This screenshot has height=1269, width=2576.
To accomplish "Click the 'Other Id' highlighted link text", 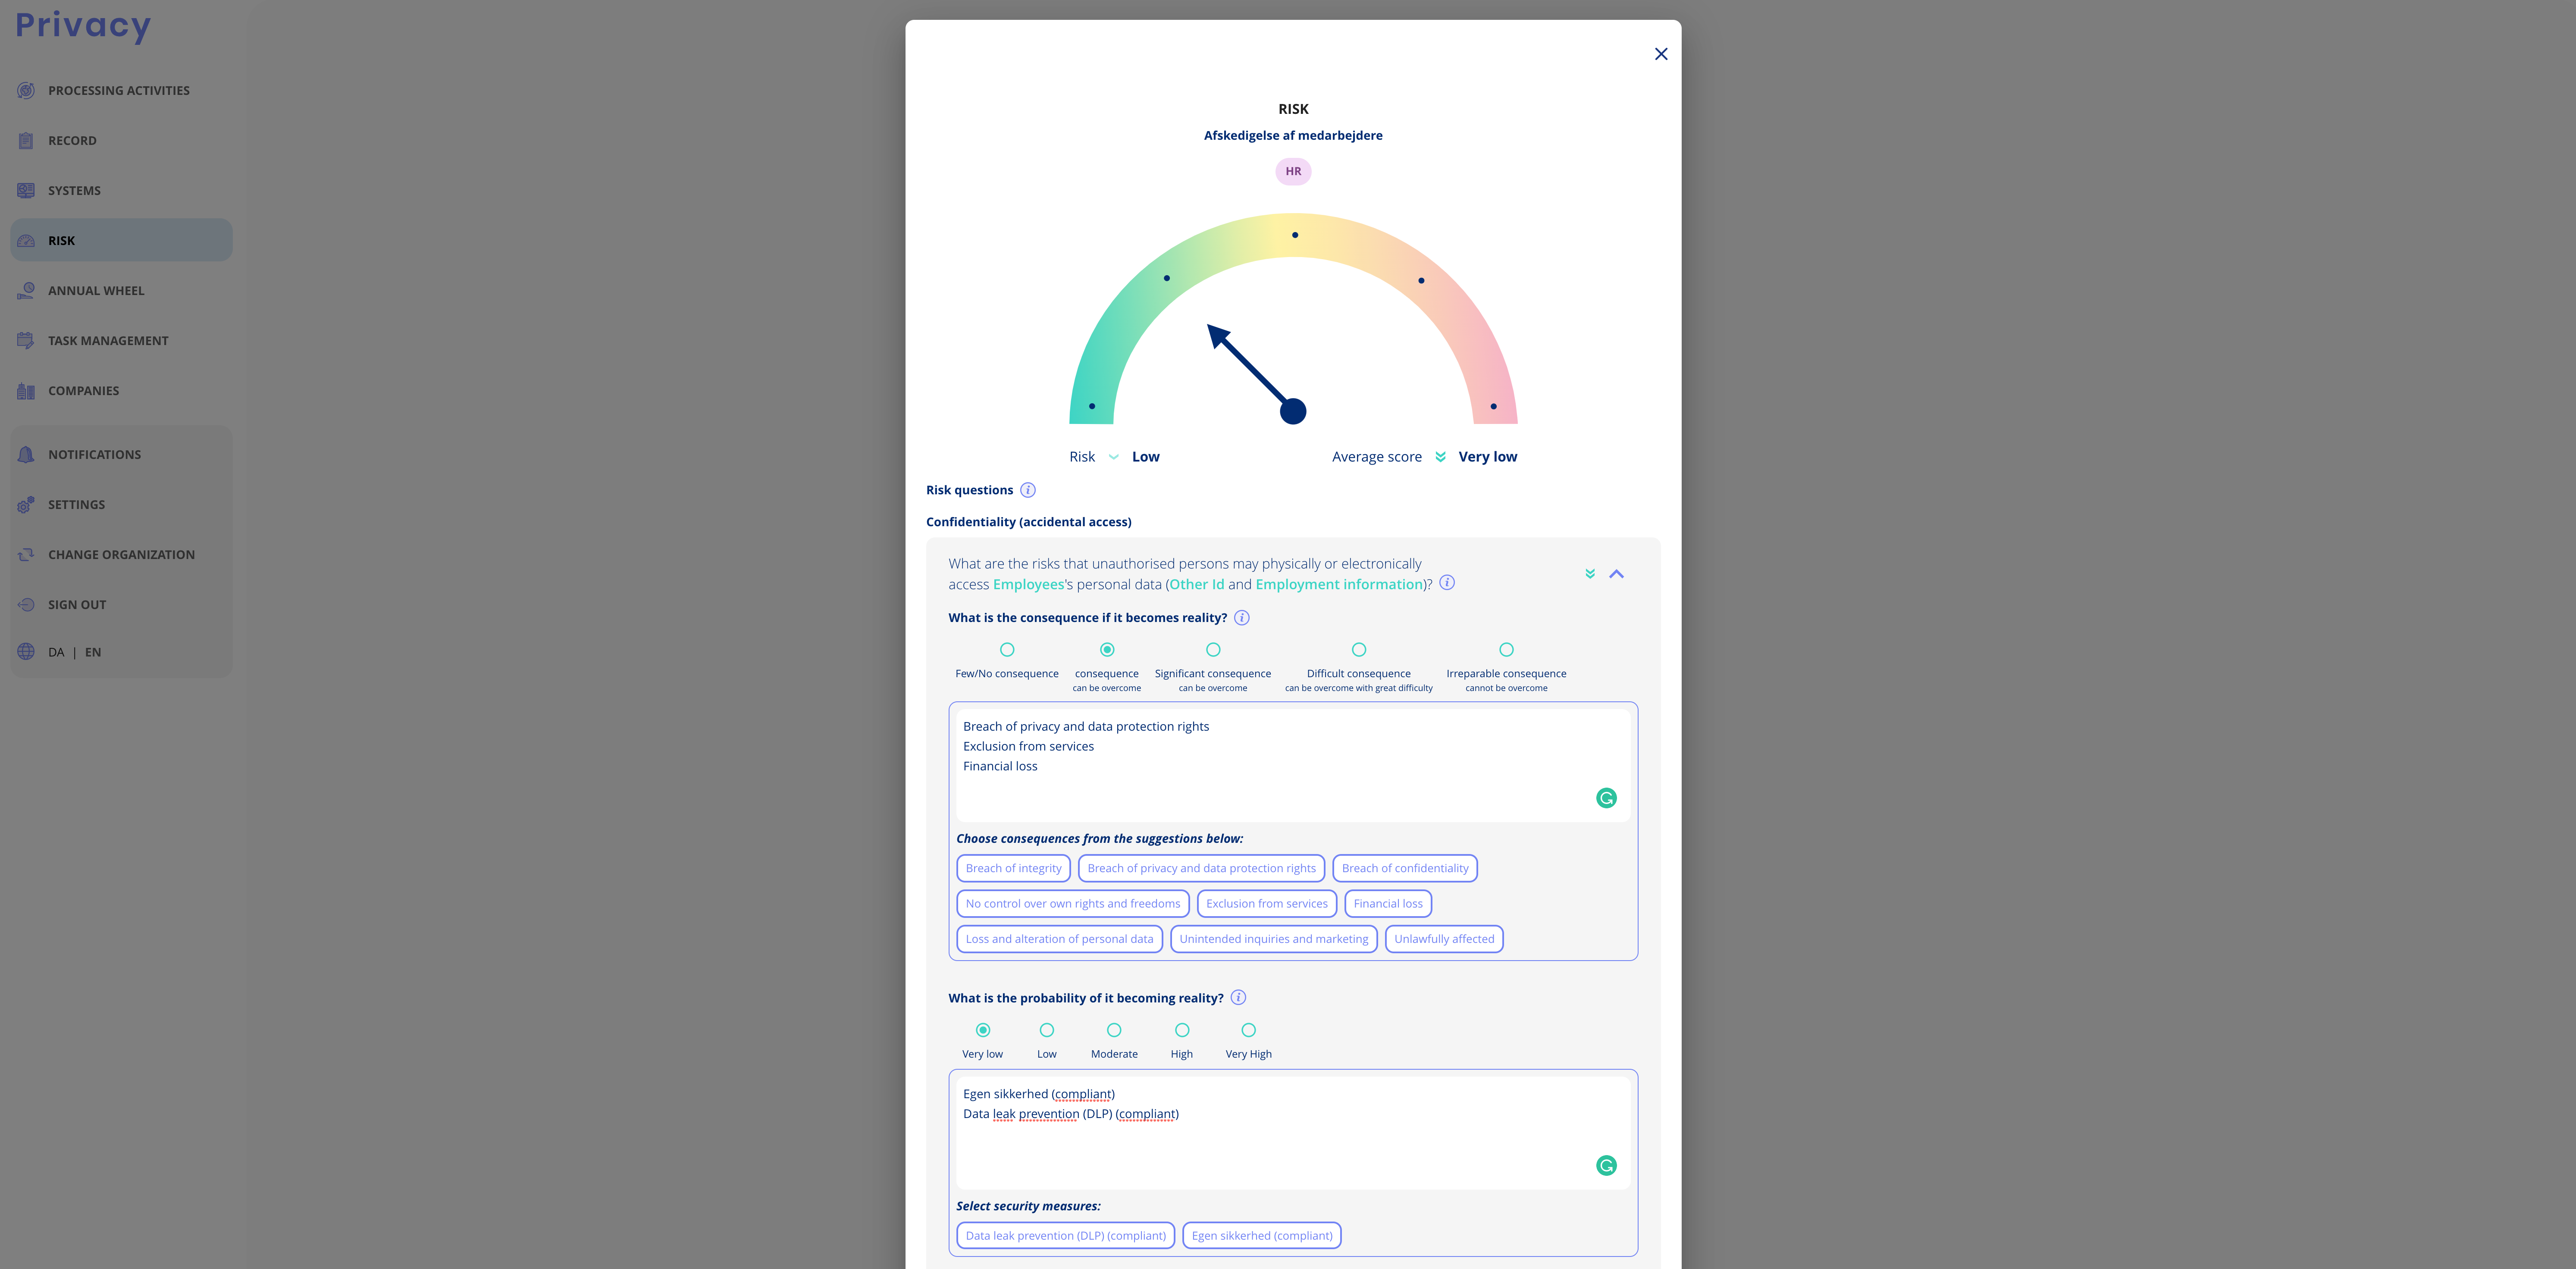I will click(1196, 584).
